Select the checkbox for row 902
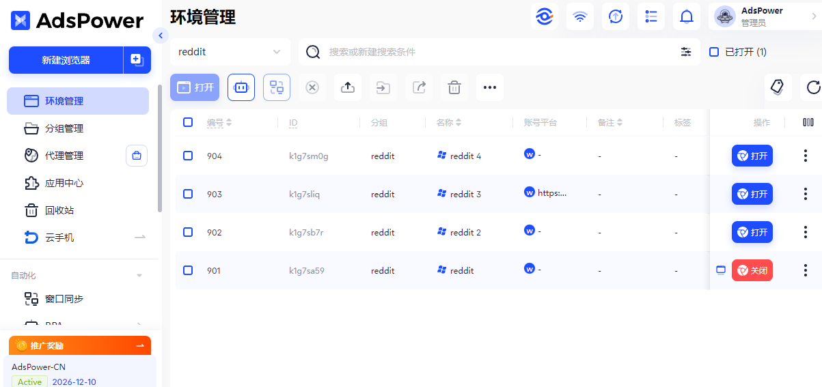Viewport: 822px width, 387px height. (x=188, y=232)
